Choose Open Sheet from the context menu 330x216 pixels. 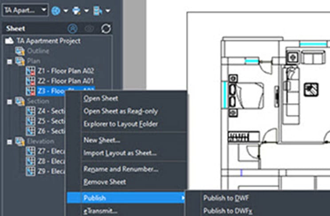[x=101, y=98]
